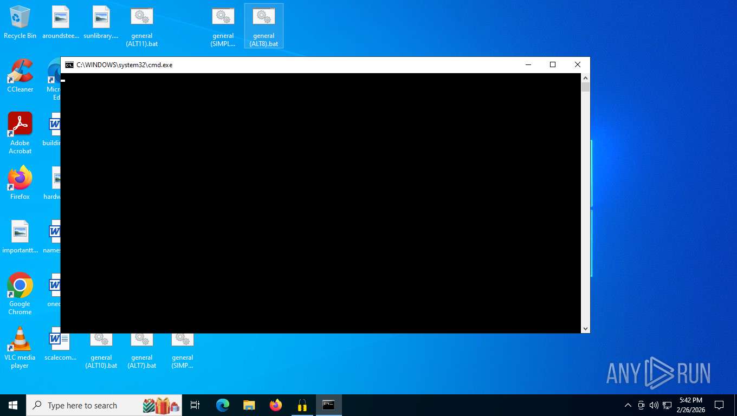Select general (ALT11).bat file icon
Image resolution: width=737 pixels, height=416 pixels.
142,26
